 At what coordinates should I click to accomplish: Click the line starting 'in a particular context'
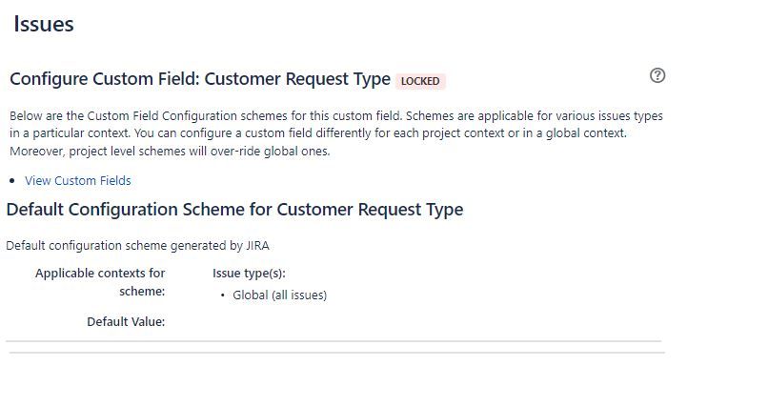pyautogui.click(x=318, y=133)
